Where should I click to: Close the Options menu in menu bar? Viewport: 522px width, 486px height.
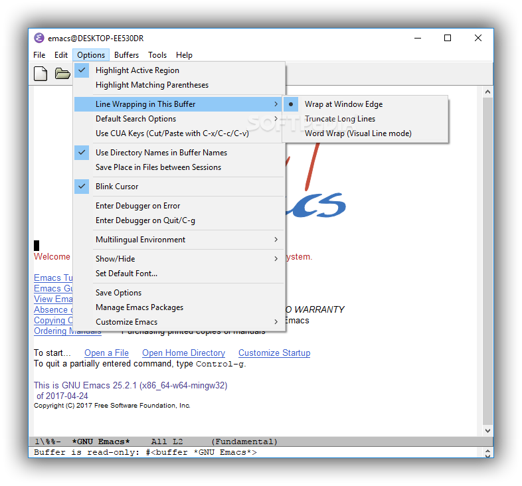[x=91, y=55]
